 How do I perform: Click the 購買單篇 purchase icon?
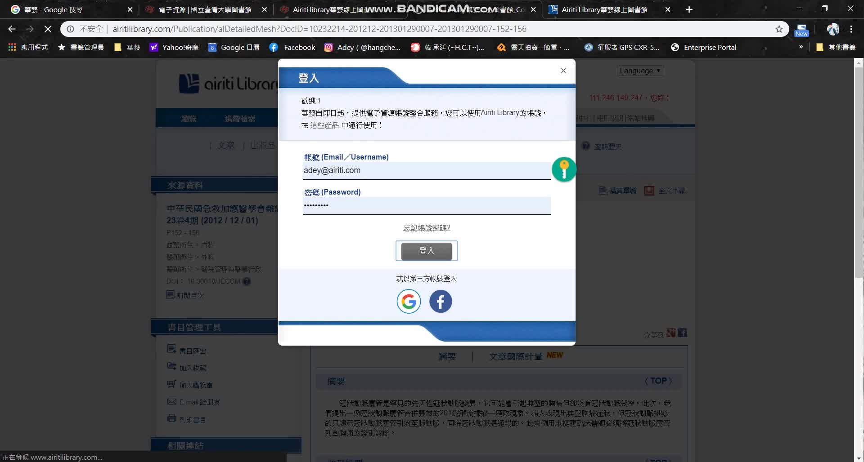(617, 191)
